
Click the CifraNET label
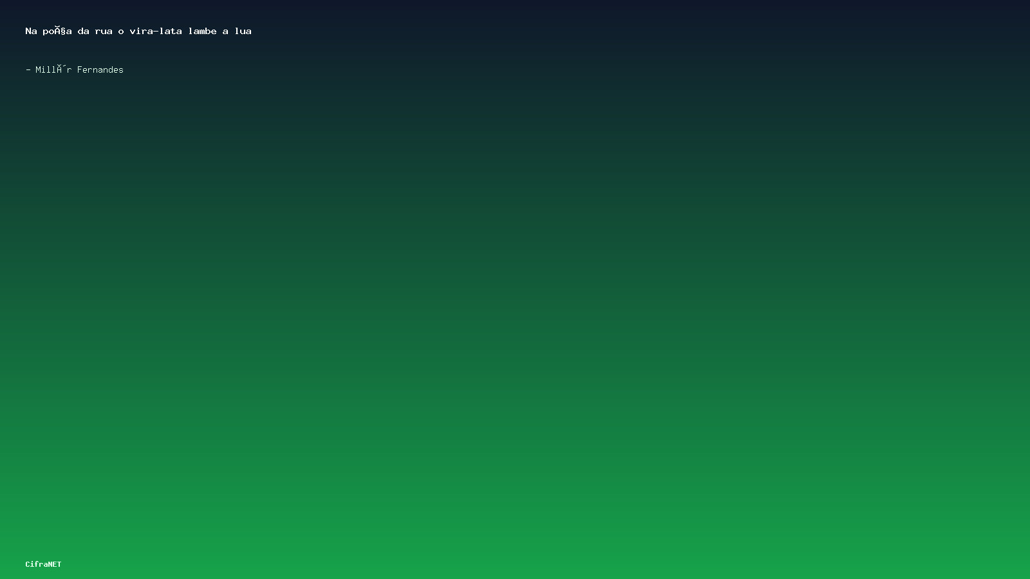tap(44, 564)
